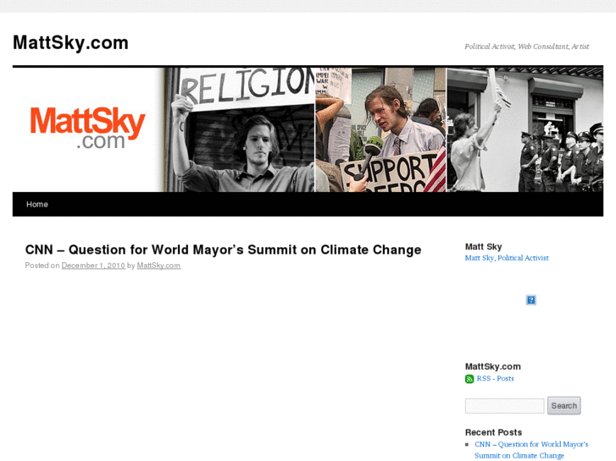Screen dimensions: 616x461
Task: Click the MattSky.com sidebar heading
Action: [x=493, y=366]
